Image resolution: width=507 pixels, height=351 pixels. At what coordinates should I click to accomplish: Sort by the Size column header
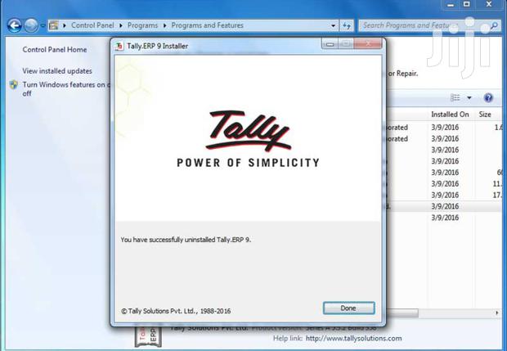(x=485, y=115)
